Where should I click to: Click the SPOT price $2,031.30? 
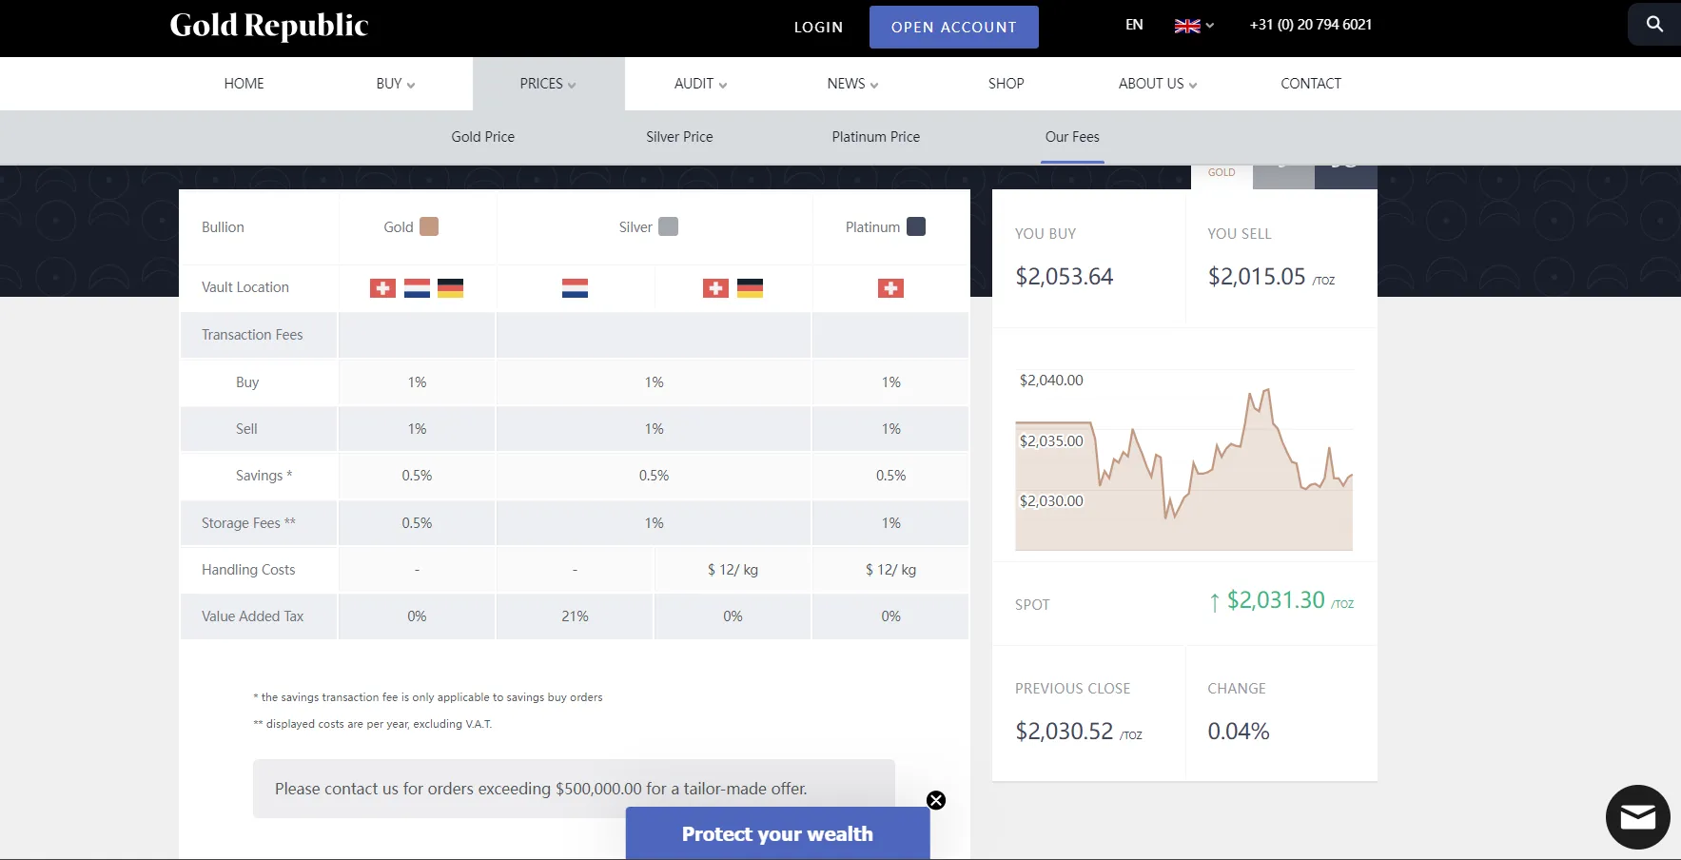tap(1276, 600)
